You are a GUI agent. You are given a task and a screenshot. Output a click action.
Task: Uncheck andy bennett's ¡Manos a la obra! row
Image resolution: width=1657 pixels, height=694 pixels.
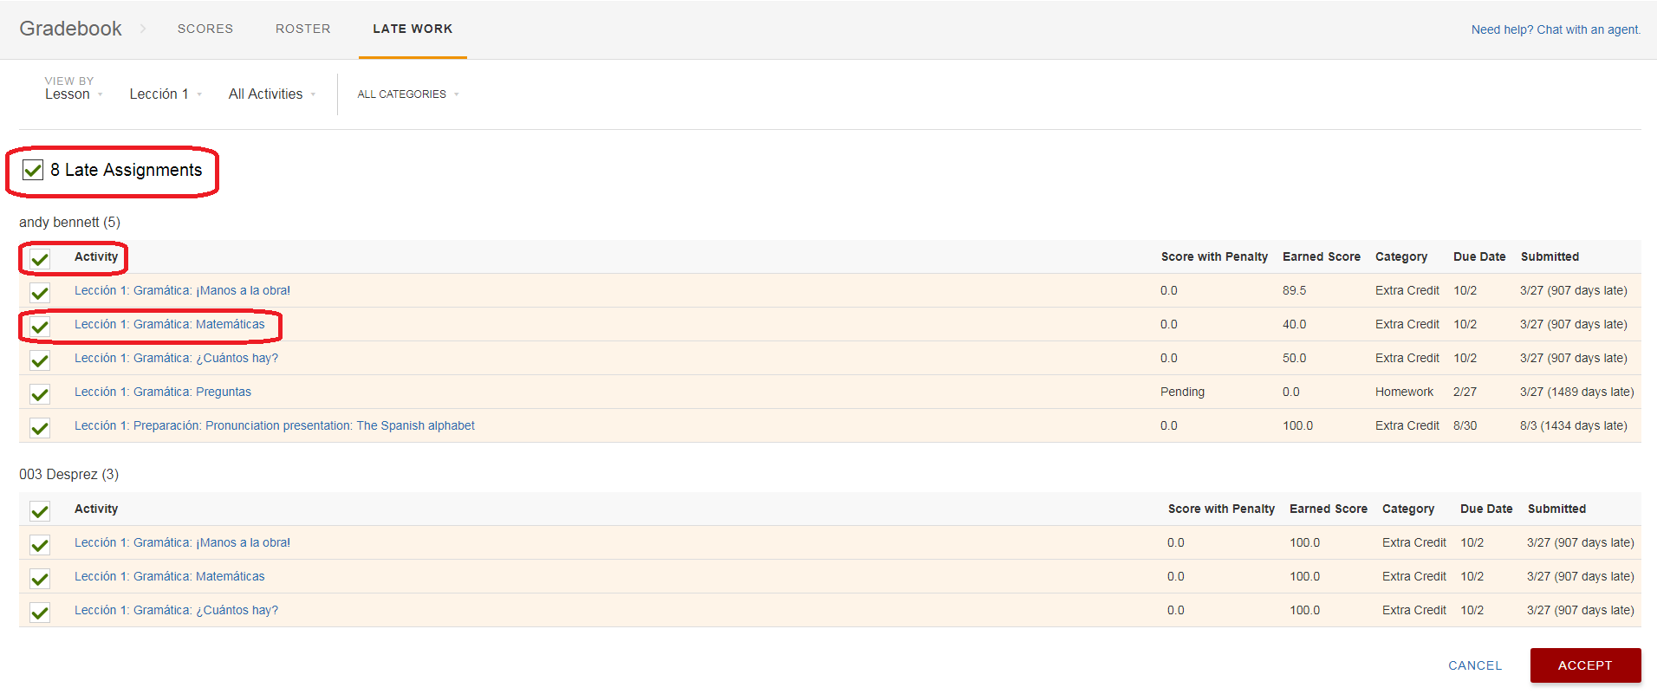click(40, 292)
